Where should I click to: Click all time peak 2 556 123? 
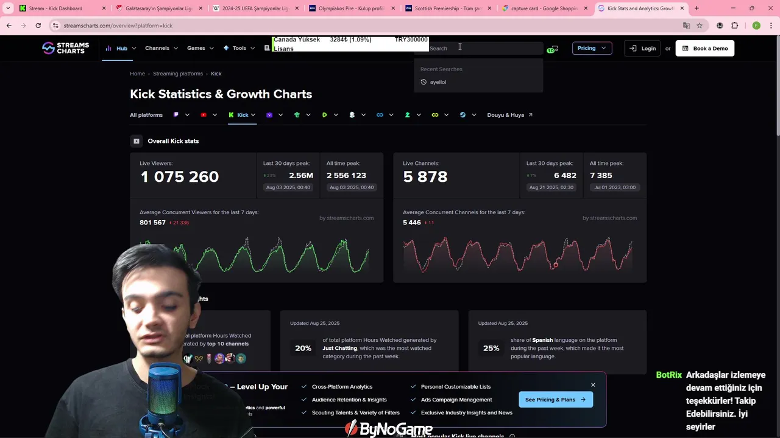tap(346, 175)
